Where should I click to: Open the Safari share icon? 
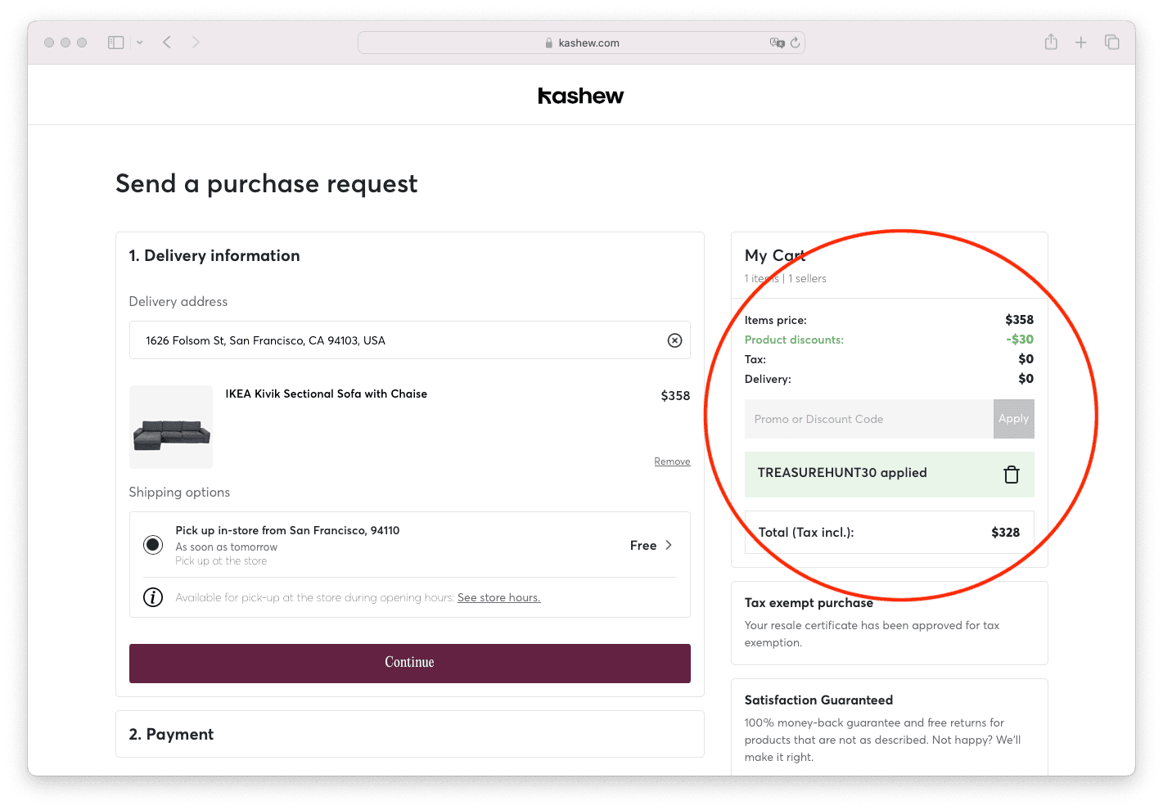click(1051, 42)
